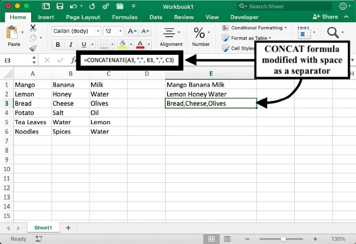This screenshot has height=244, width=356.
Task: Click the Format as Table icon
Action: (225, 38)
